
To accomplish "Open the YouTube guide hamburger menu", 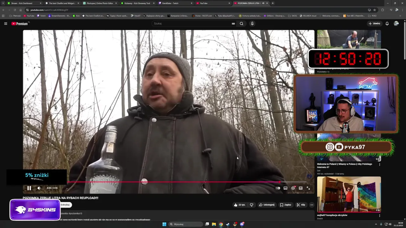I will point(5,23).
